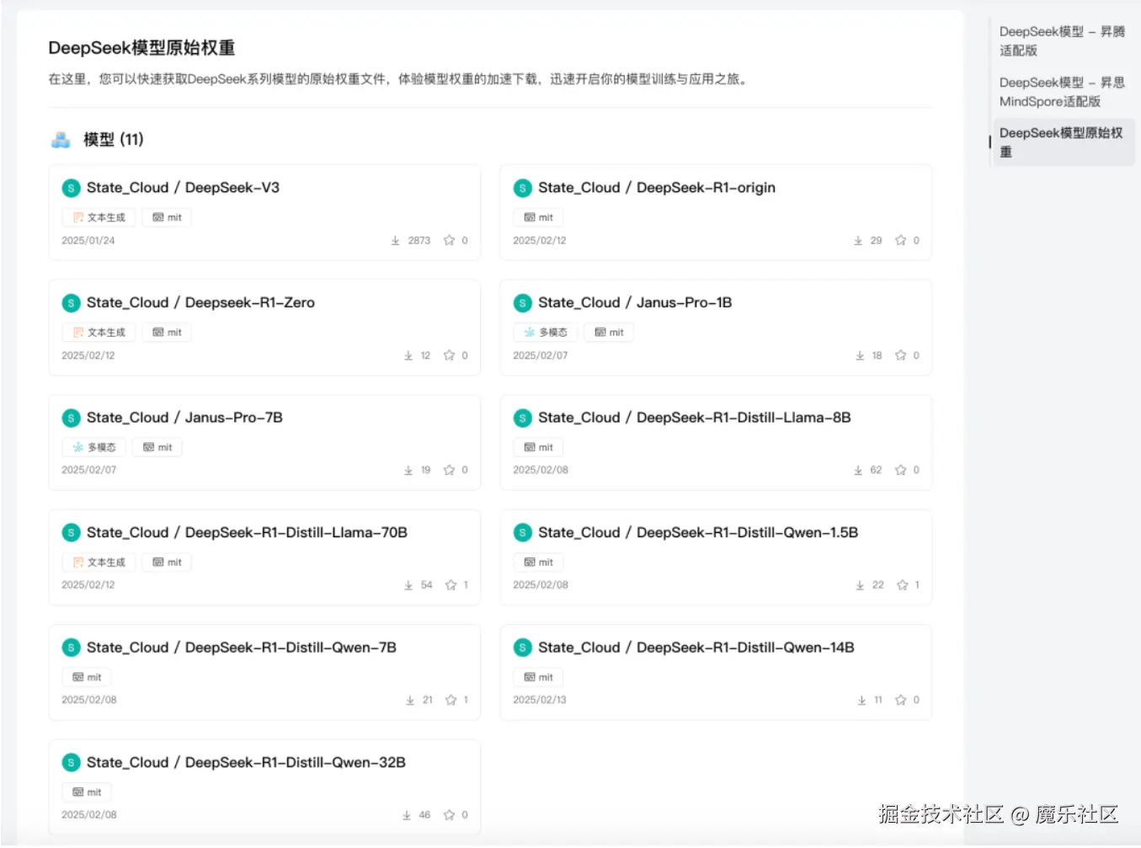Click the DeepSeek模型原始权重 page heading
1141x848 pixels.
141,48
